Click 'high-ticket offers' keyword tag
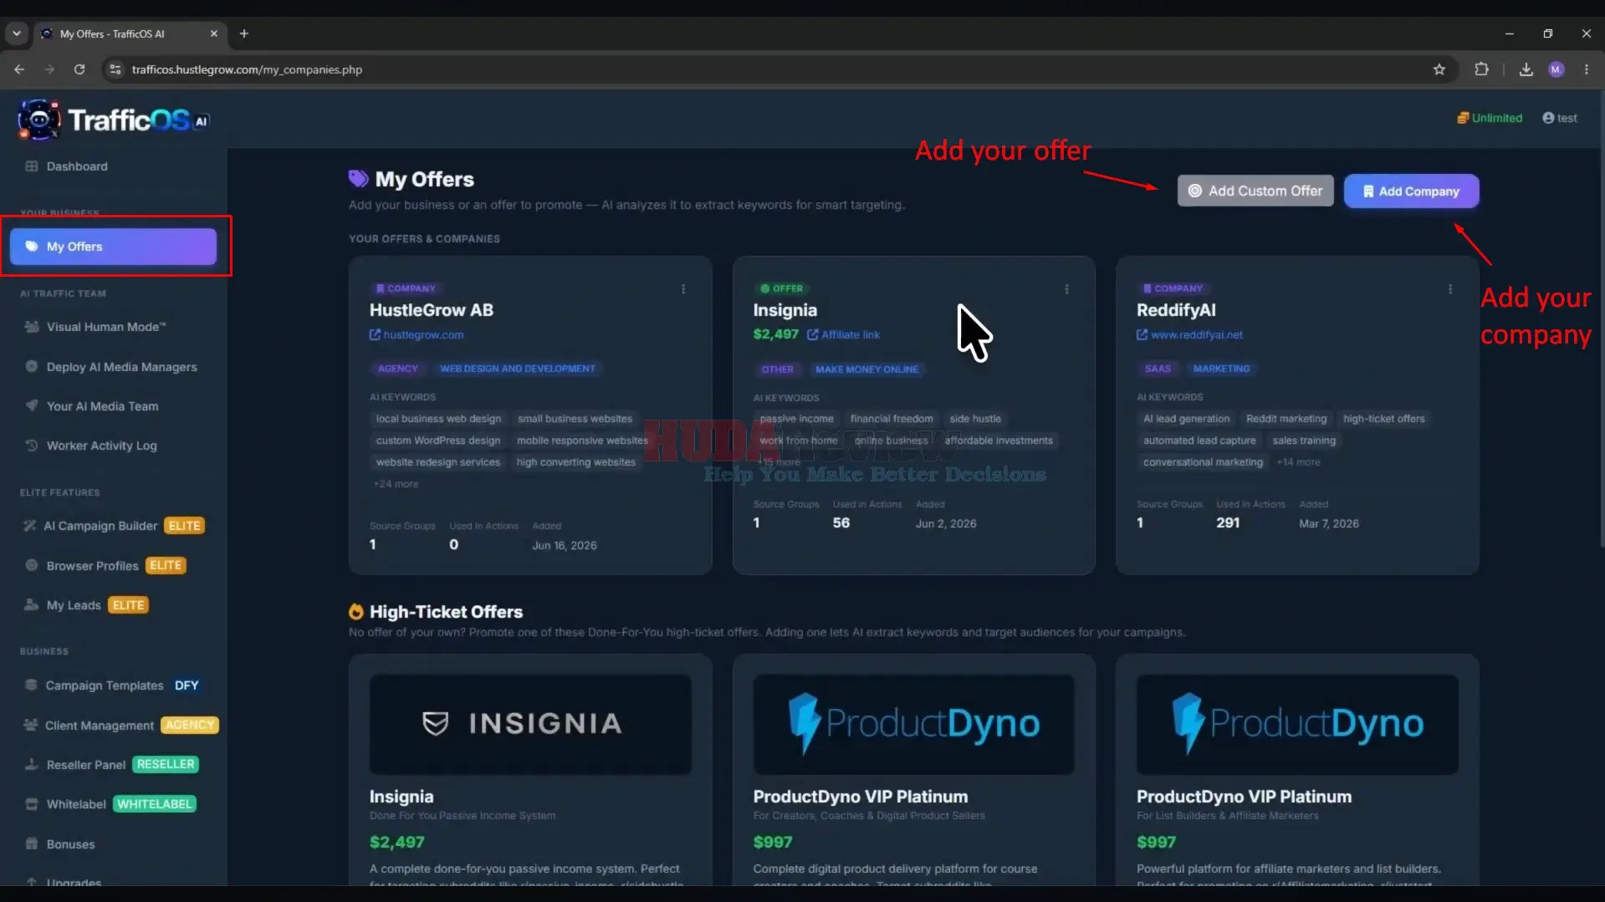 click(x=1383, y=419)
